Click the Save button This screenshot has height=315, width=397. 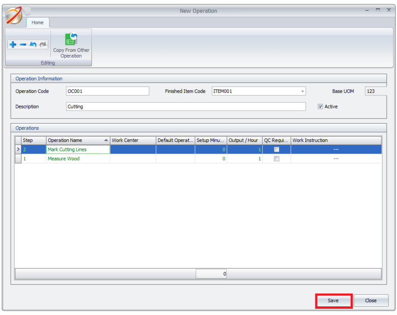pyautogui.click(x=333, y=301)
